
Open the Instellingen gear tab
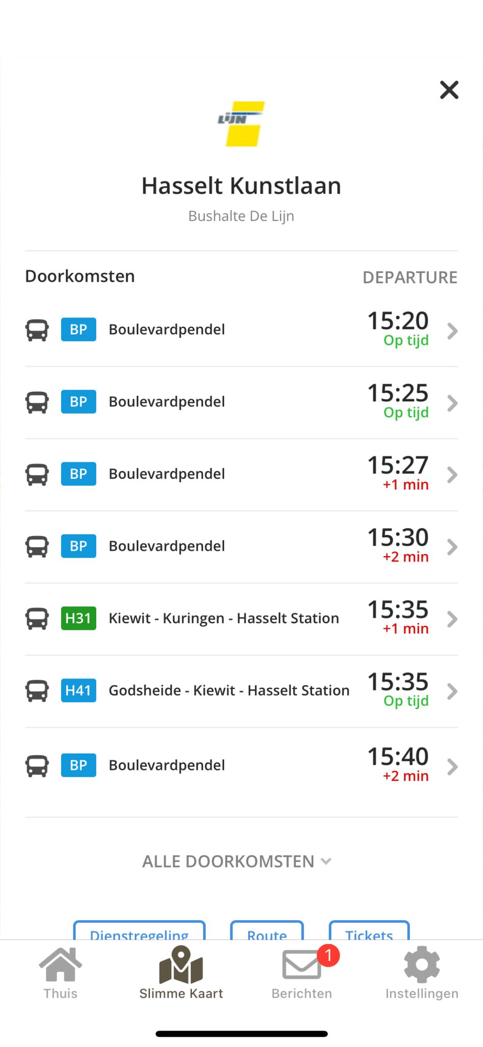click(422, 973)
